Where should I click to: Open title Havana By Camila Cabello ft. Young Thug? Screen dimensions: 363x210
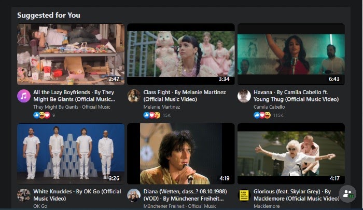click(296, 96)
